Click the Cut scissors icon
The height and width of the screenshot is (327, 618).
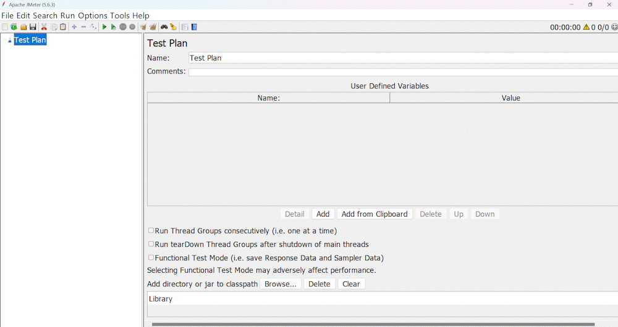(x=44, y=27)
